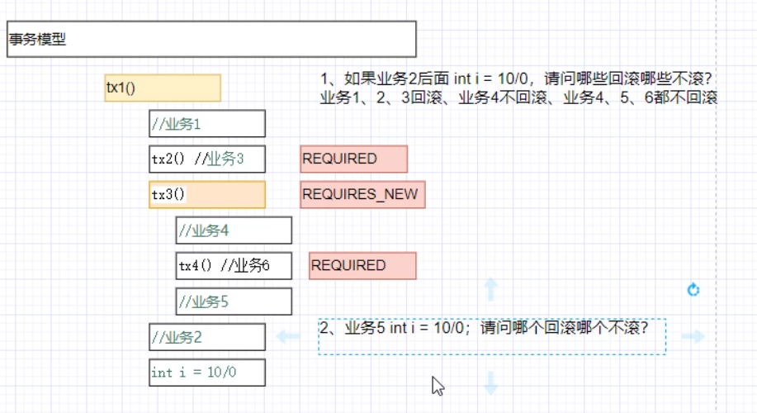Click the down connection arrow below the selected text

[491, 383]
